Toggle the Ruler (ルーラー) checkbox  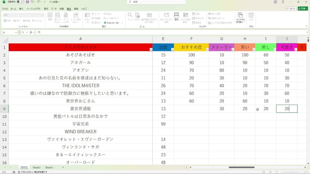[93, 14]
